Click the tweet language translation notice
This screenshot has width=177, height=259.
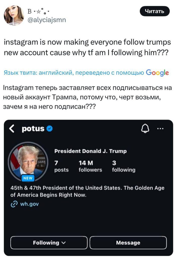[73, 73]
